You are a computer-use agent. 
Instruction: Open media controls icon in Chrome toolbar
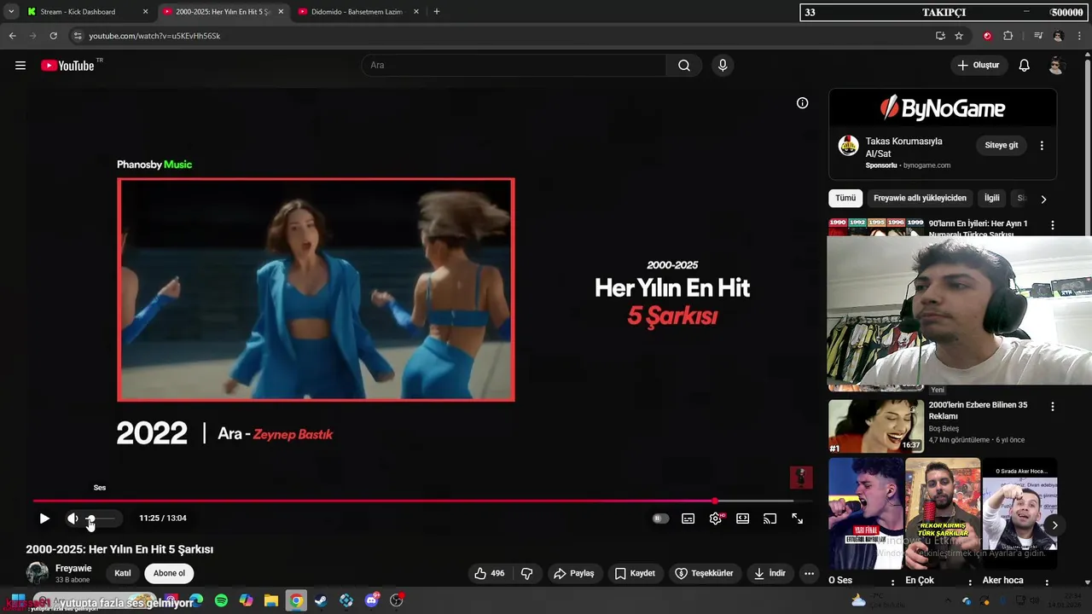click(1038, 36)
